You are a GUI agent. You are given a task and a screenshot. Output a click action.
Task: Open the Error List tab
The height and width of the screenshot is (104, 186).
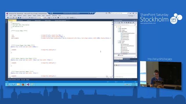(x=23, y=79)
